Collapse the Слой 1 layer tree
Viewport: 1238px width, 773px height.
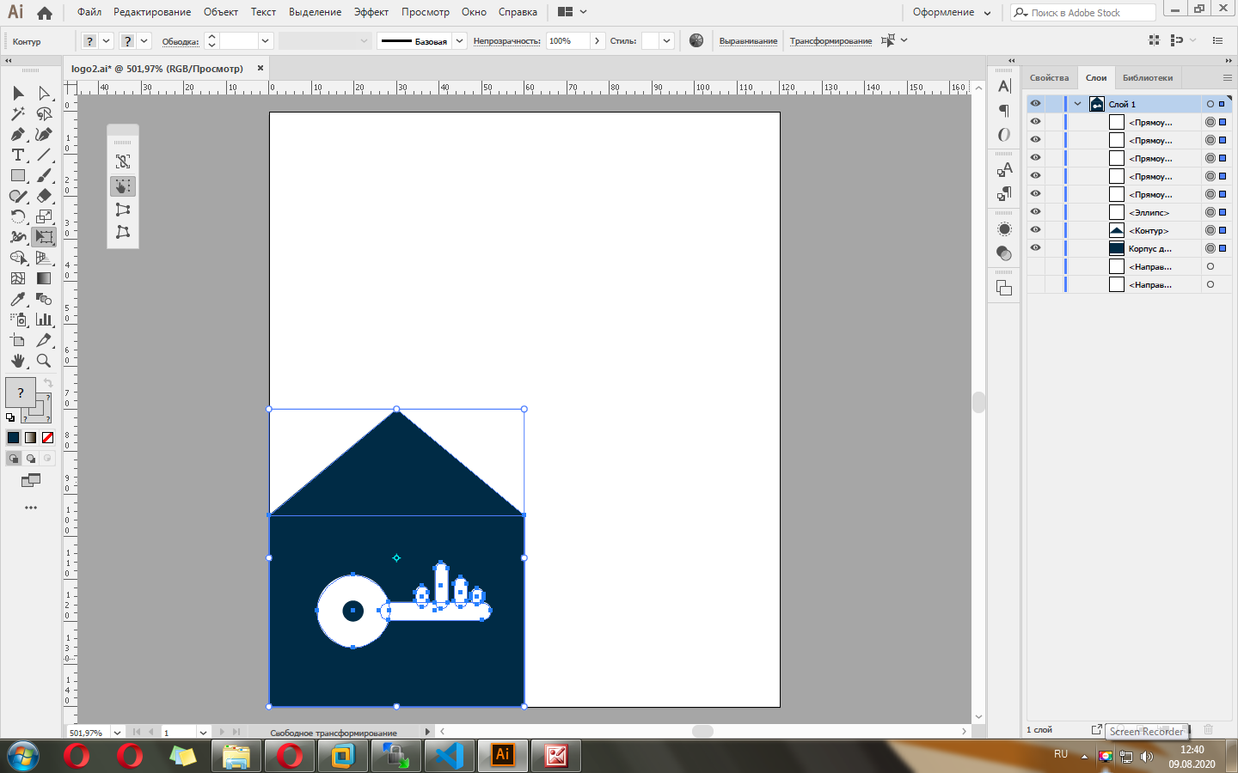(1077, 104)
